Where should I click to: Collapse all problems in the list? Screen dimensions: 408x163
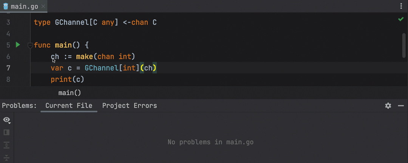[6, 157]
